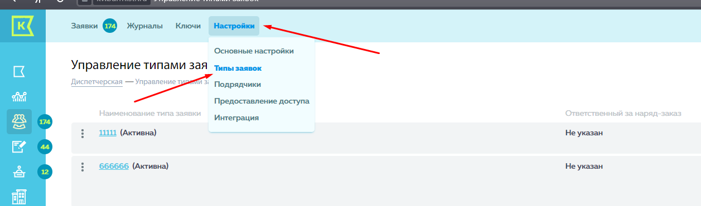Select Интеграция menu item
The height and width of the screenshot is (206, 701).
click(236, 117)
